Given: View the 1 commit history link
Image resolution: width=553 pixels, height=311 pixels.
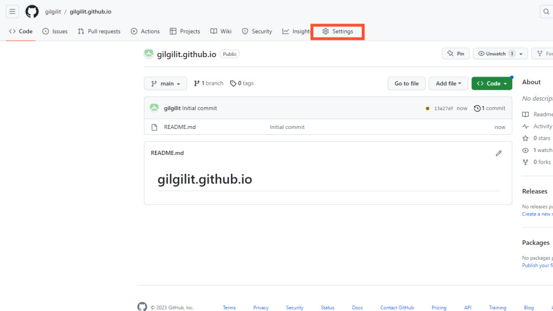Looking at the screenshot, I should click(x=490, y=108).
